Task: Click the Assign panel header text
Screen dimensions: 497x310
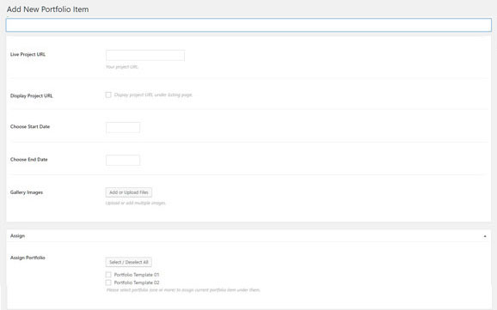Action: pos(17,236)
